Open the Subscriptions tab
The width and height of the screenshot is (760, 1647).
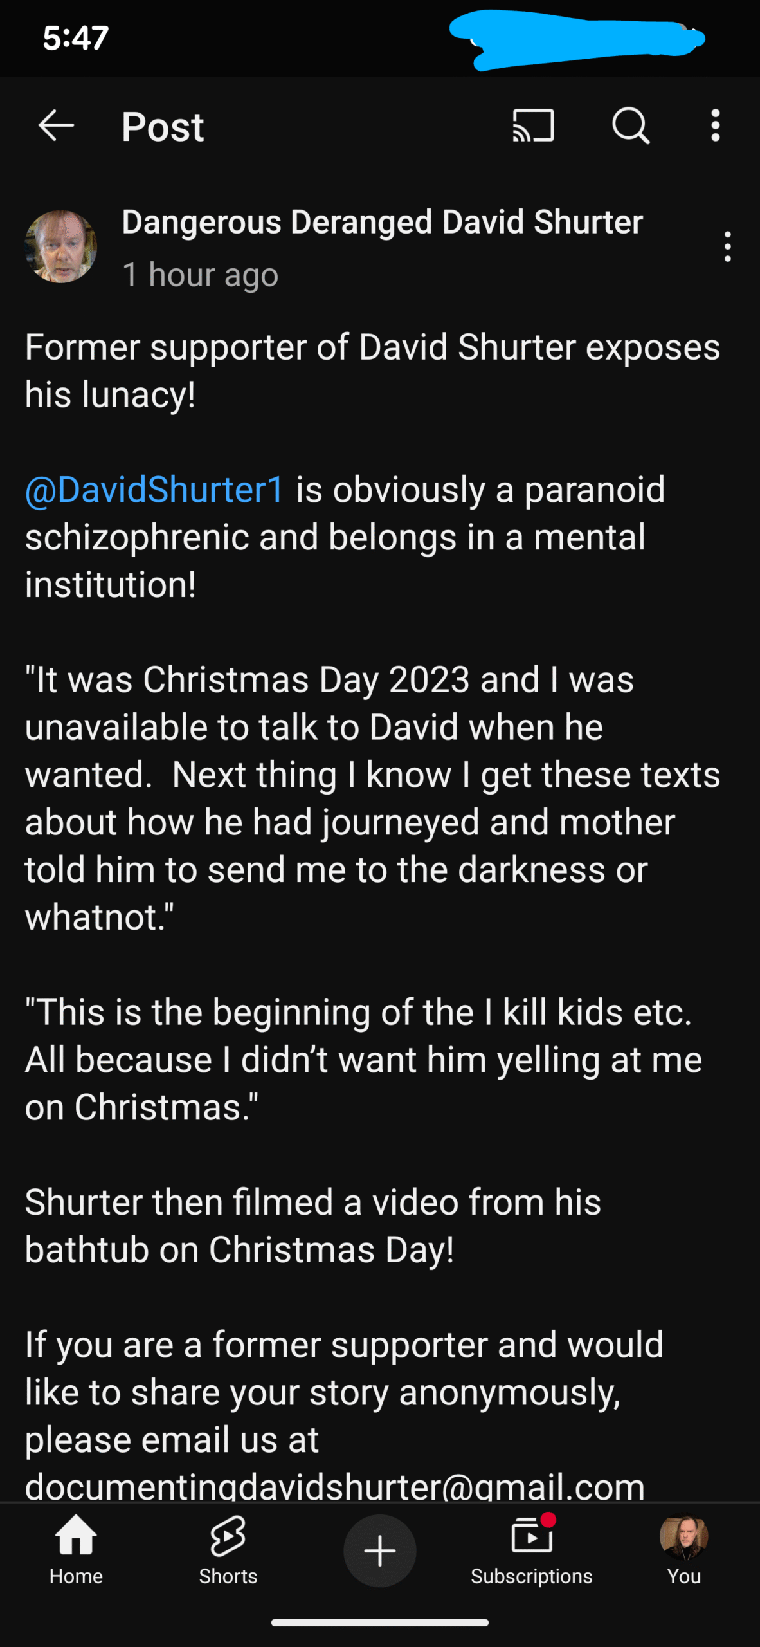pyautogui.click(x=531, y=1550)
